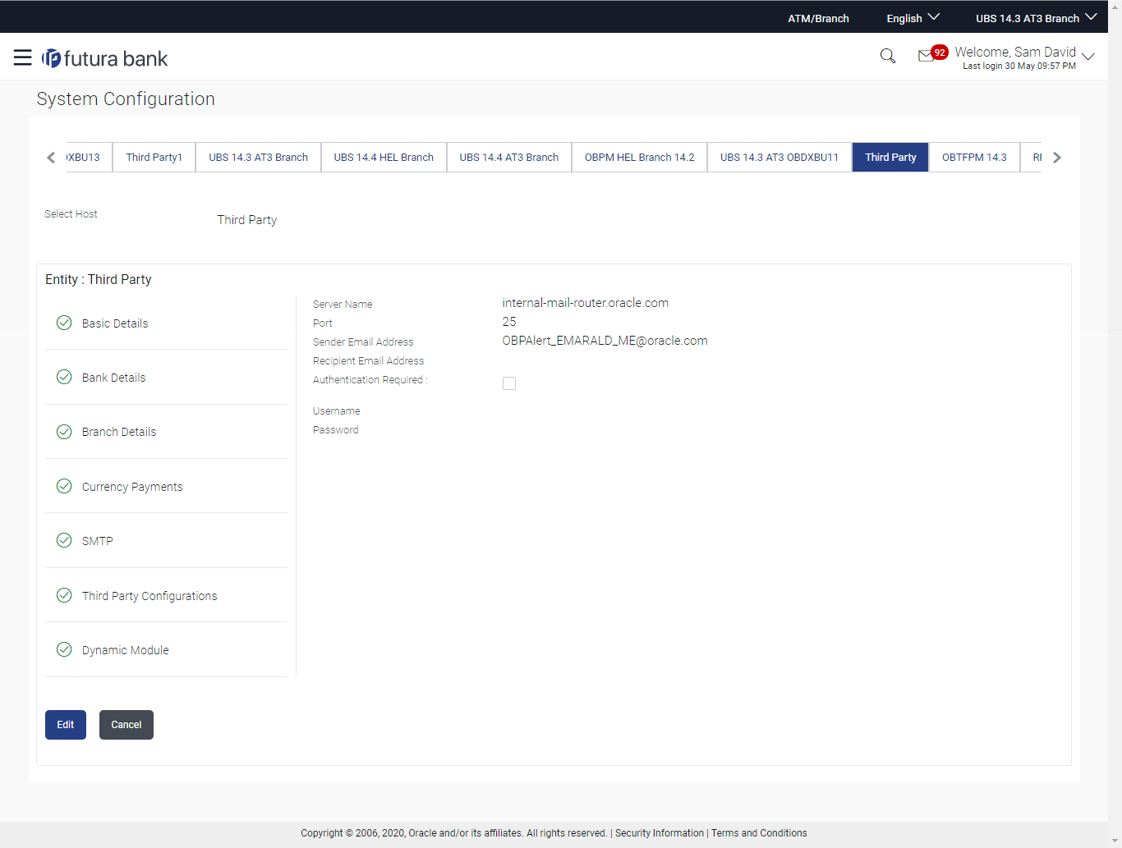Click the Branch Details check icon
Screen dimensions: 1122x848
pos(64,431)
